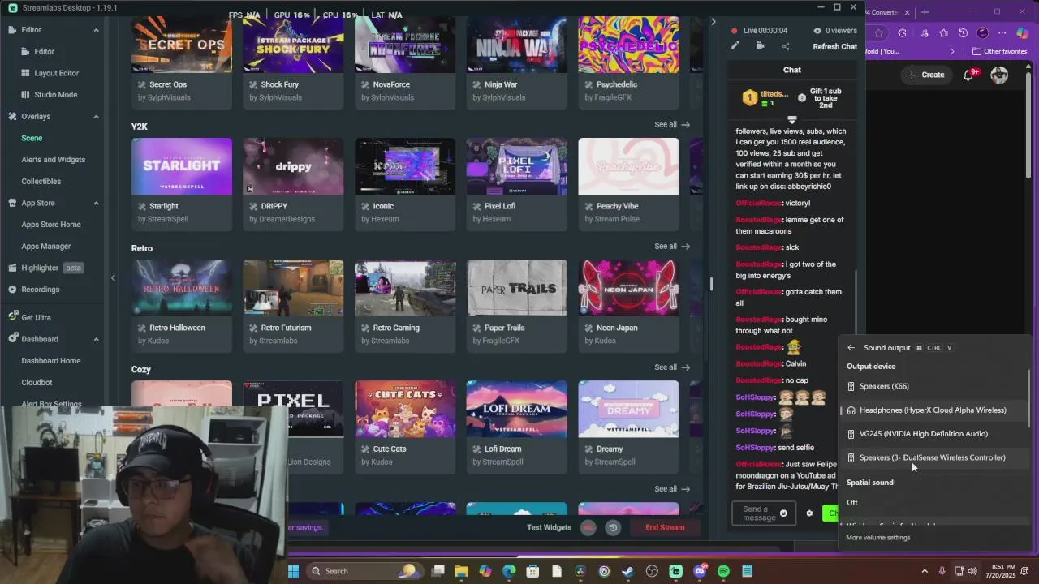This screenshot has width=1039, height=584.
Task: Open Collectibles in sidebar
Action: 41,182
